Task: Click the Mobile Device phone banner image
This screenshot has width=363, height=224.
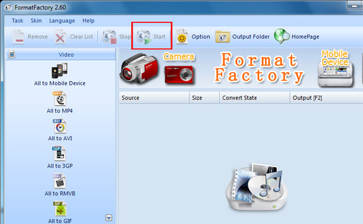Action: [x=336, y=74]
